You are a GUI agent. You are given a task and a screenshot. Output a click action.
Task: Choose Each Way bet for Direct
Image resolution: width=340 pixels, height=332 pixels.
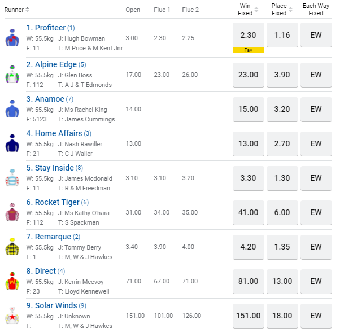pyautogui.click(x=316, y=281)
